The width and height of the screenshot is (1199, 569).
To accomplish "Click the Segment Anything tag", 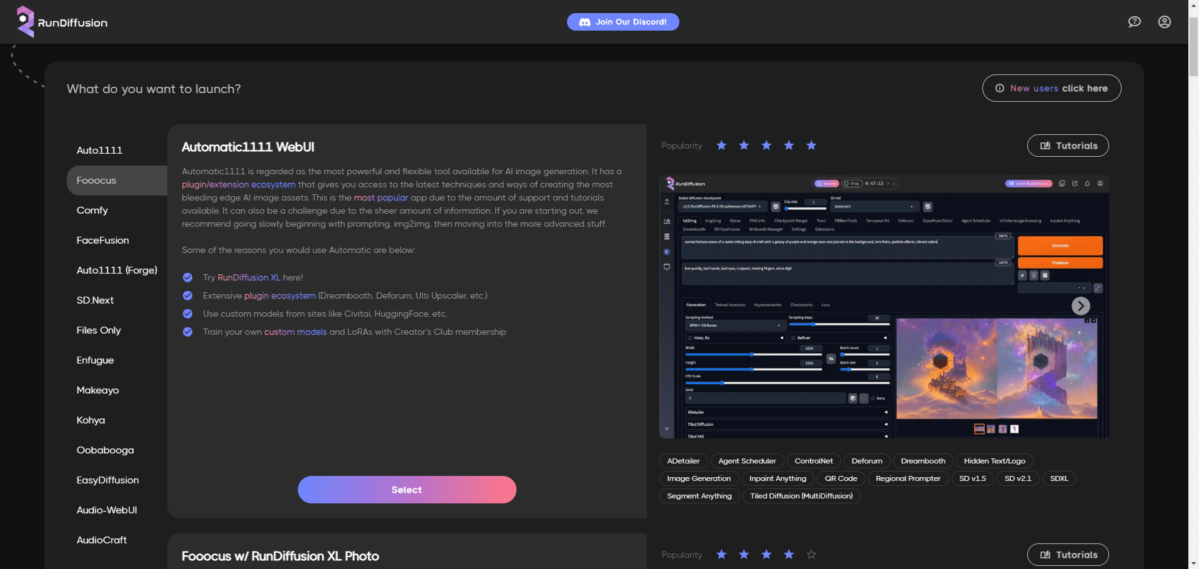I will coord(699,496).
